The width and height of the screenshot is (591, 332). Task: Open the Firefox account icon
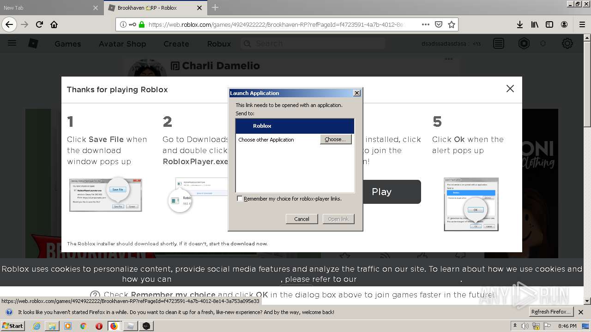coord(564,24)
